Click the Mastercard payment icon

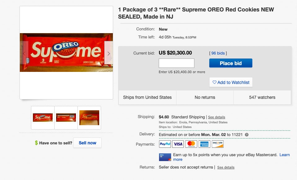click(191, 144)
